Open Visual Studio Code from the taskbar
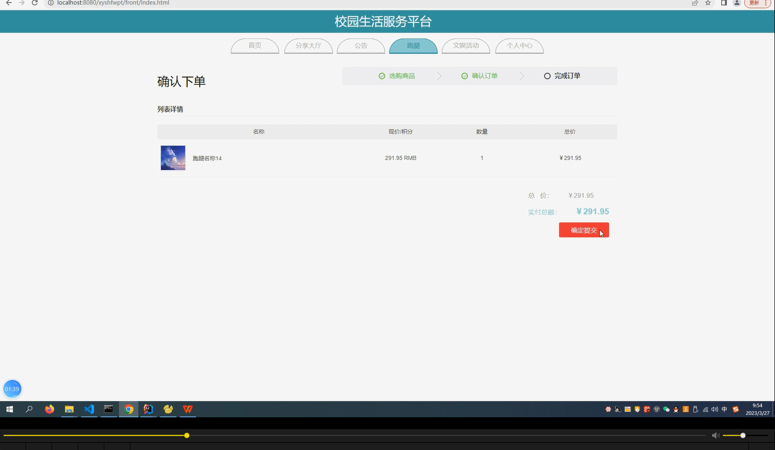The image size is (775, 450). pos(89,409)
